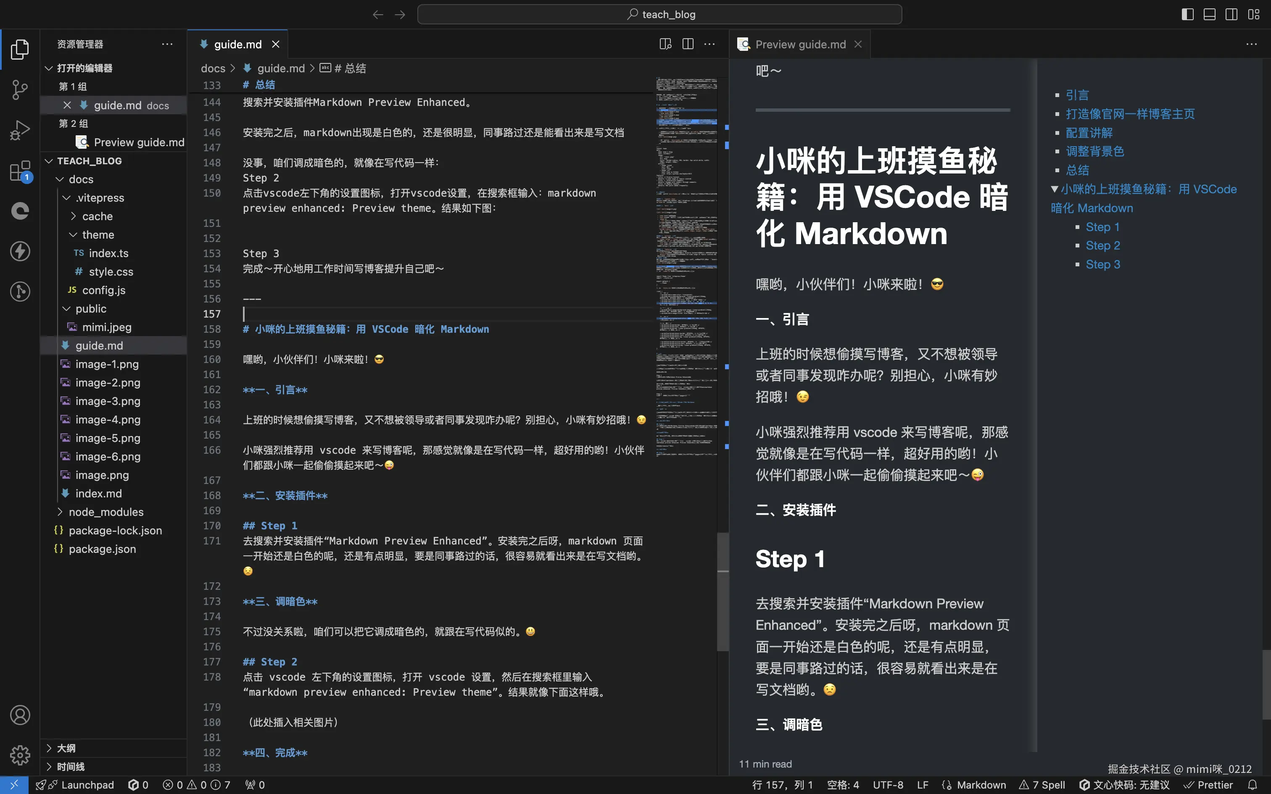Viewport: 1271px width, 794px height.
Task: Open the Manage gear in activity bar
Action: [20, 755]
